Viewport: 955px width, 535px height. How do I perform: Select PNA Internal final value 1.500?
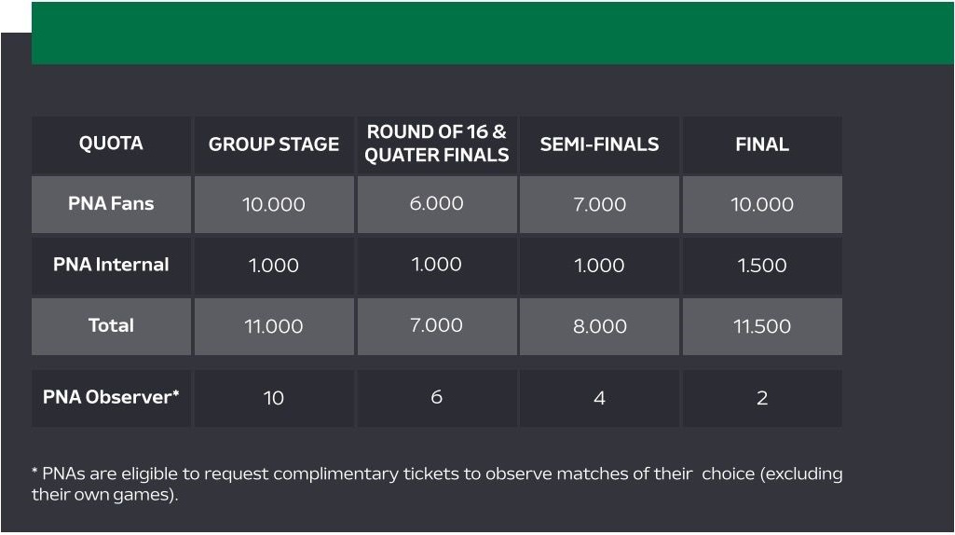pos(762,265)
